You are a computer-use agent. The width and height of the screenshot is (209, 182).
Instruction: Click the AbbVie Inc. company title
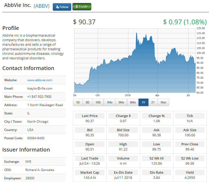point(18,5)
